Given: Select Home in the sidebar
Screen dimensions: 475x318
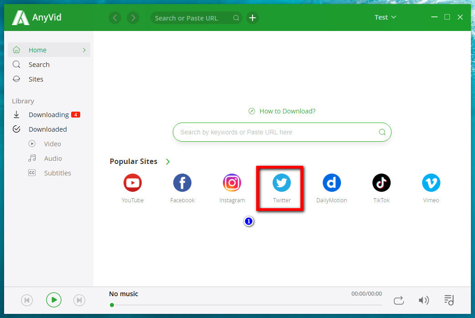Looking at the screenshot, I should (x=49, y=50).
